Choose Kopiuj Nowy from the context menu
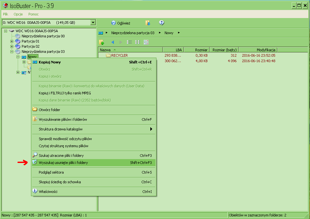The height and width of the screenshot is (219, 310). [x=94, y=62]
